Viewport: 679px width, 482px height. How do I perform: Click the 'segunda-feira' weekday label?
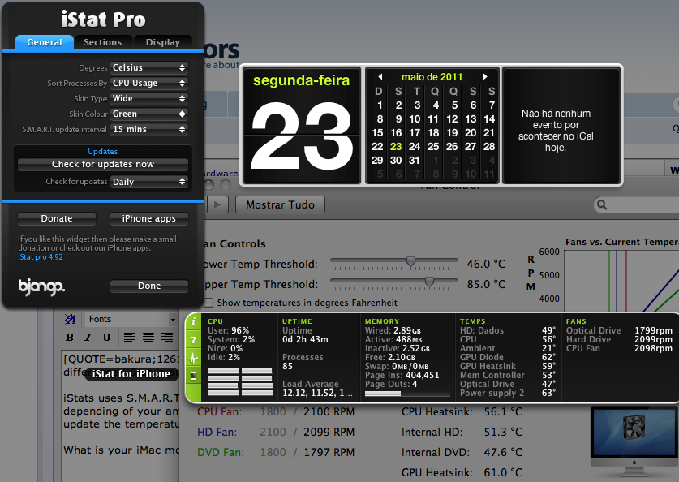pos(302,80)
